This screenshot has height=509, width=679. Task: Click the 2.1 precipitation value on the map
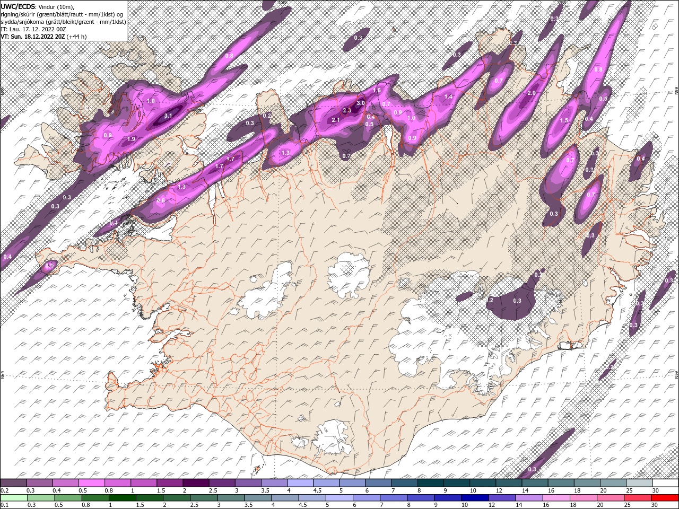pos(335,120)
